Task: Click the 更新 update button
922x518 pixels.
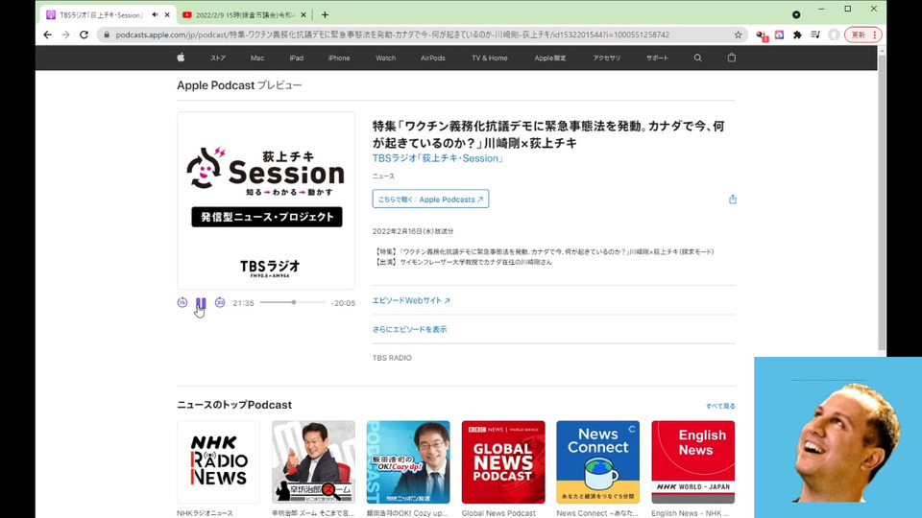Action: [x=862, y=35]
